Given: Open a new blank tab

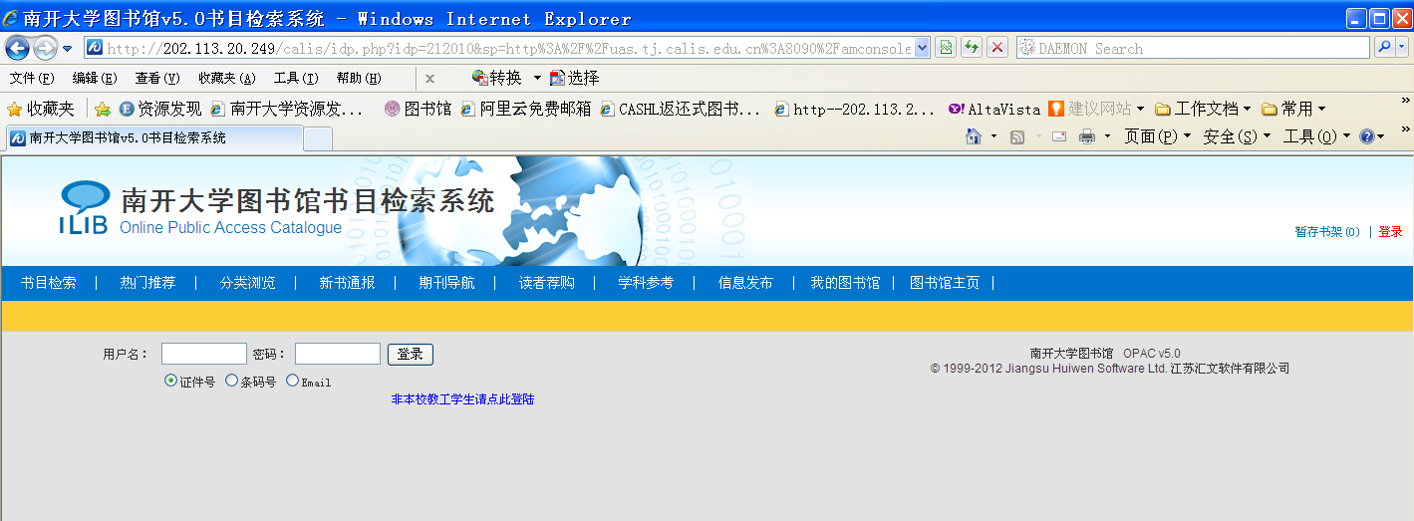Looking at the screenshot, I should (317, 138).
